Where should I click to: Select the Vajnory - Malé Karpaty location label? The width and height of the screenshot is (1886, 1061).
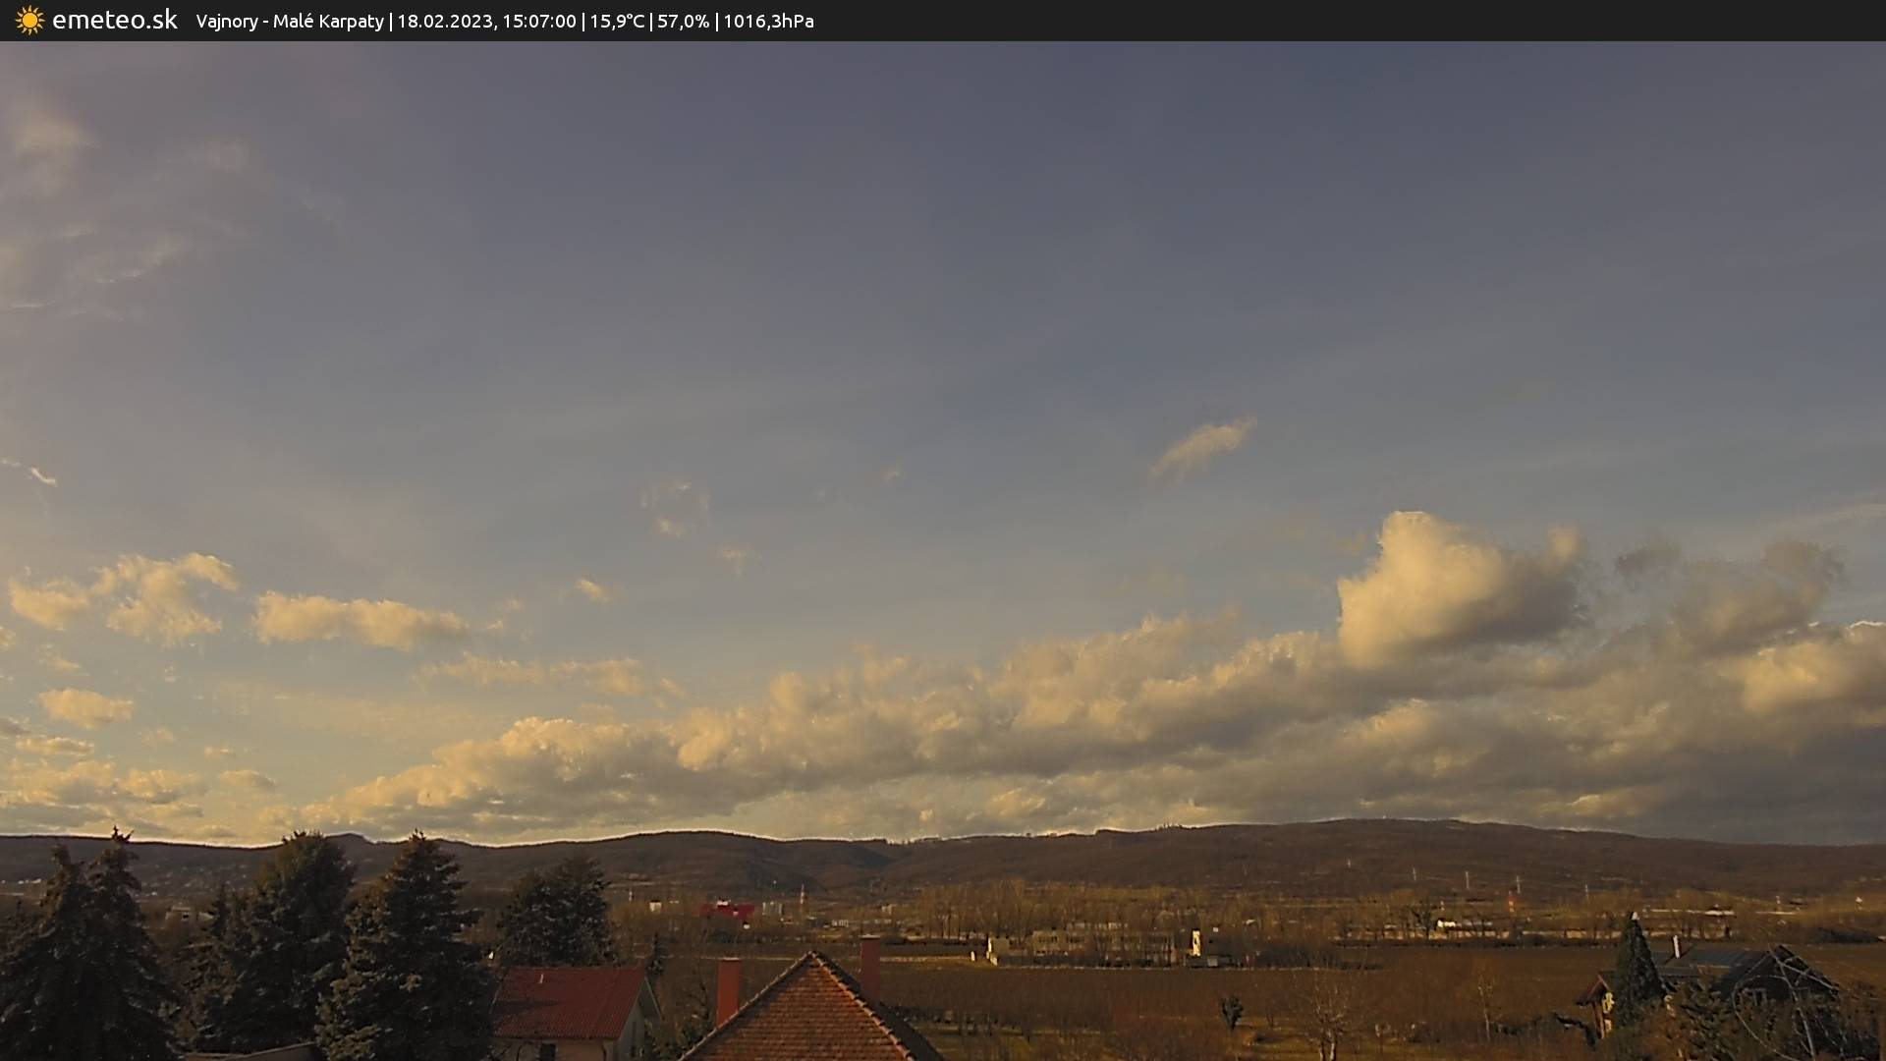point(290,21)
